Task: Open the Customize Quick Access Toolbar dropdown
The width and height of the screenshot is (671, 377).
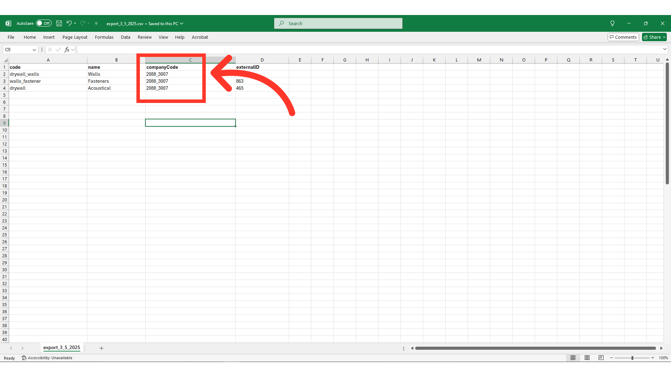Action: click(x=96, y=23)
